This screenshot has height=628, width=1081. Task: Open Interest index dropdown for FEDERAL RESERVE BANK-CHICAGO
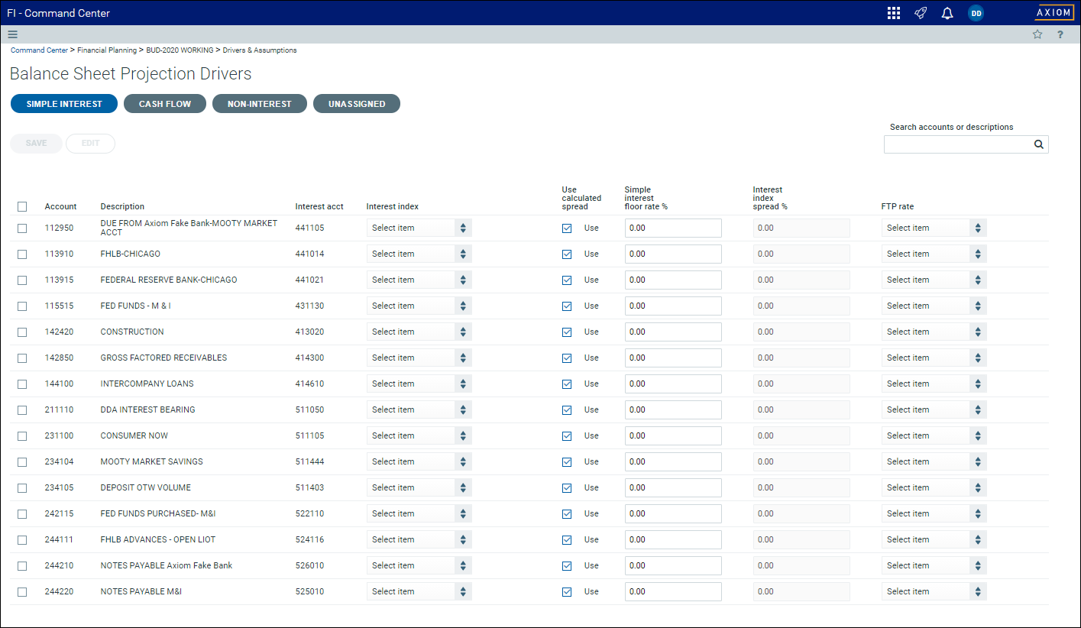419,280
